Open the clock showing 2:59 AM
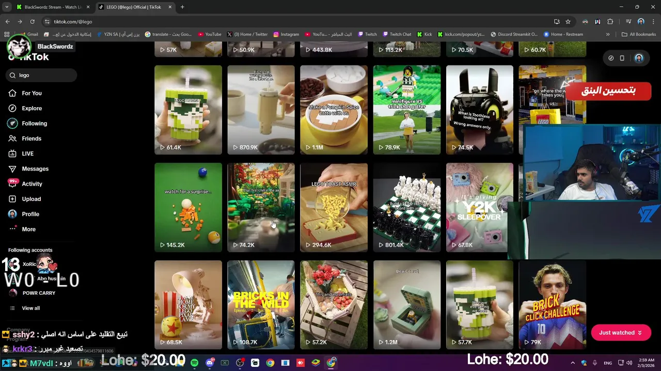The image size is (661, 371). coord(647,363)
